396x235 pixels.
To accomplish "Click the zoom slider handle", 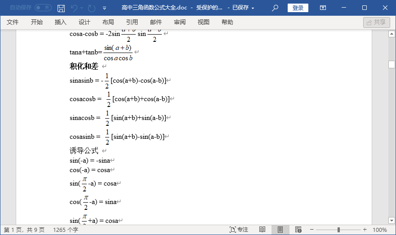I will (x=338, y=230).
